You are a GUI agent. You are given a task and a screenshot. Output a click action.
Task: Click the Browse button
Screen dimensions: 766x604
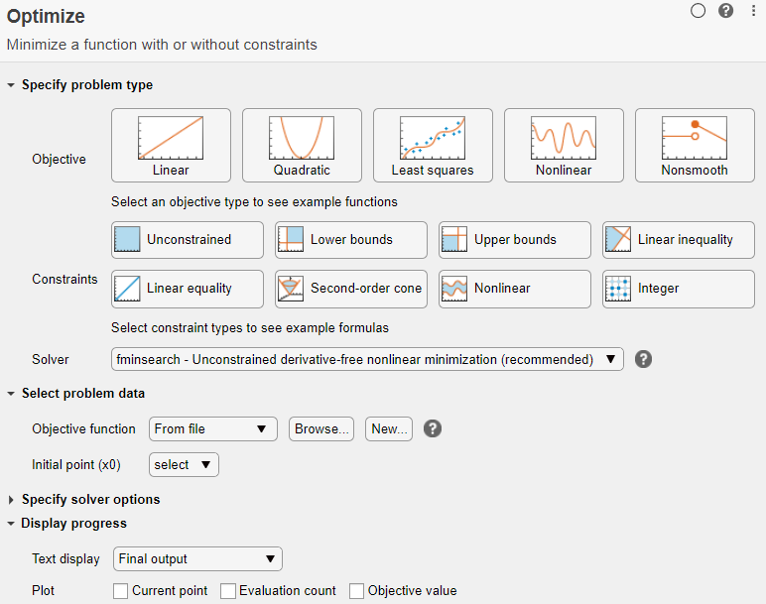pos(322,428)
